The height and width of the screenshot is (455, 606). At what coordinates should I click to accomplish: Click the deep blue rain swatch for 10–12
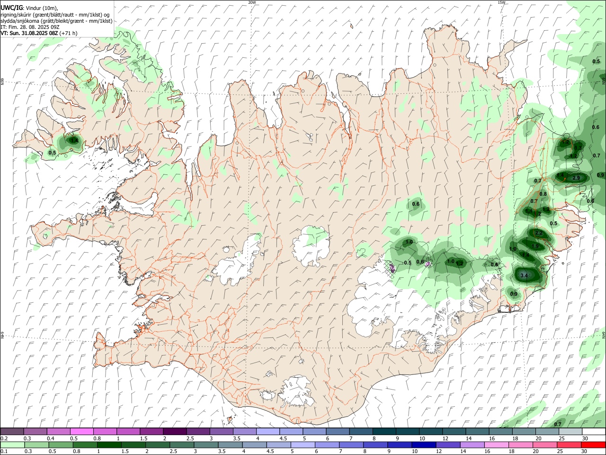tap(423, 445)
